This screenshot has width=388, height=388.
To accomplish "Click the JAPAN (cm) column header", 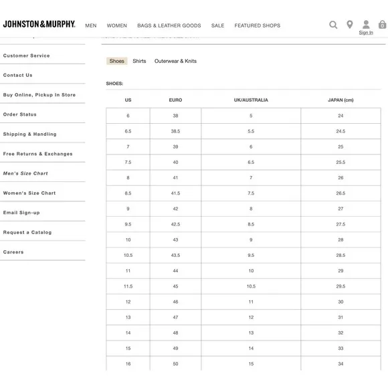I will pyautogui.click(x=341, y=100).
